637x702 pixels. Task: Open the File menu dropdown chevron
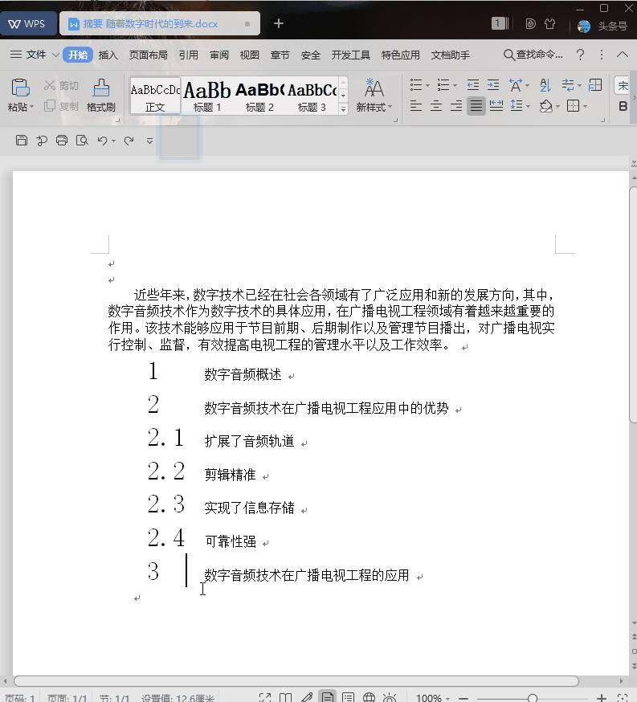coord(55,55)
